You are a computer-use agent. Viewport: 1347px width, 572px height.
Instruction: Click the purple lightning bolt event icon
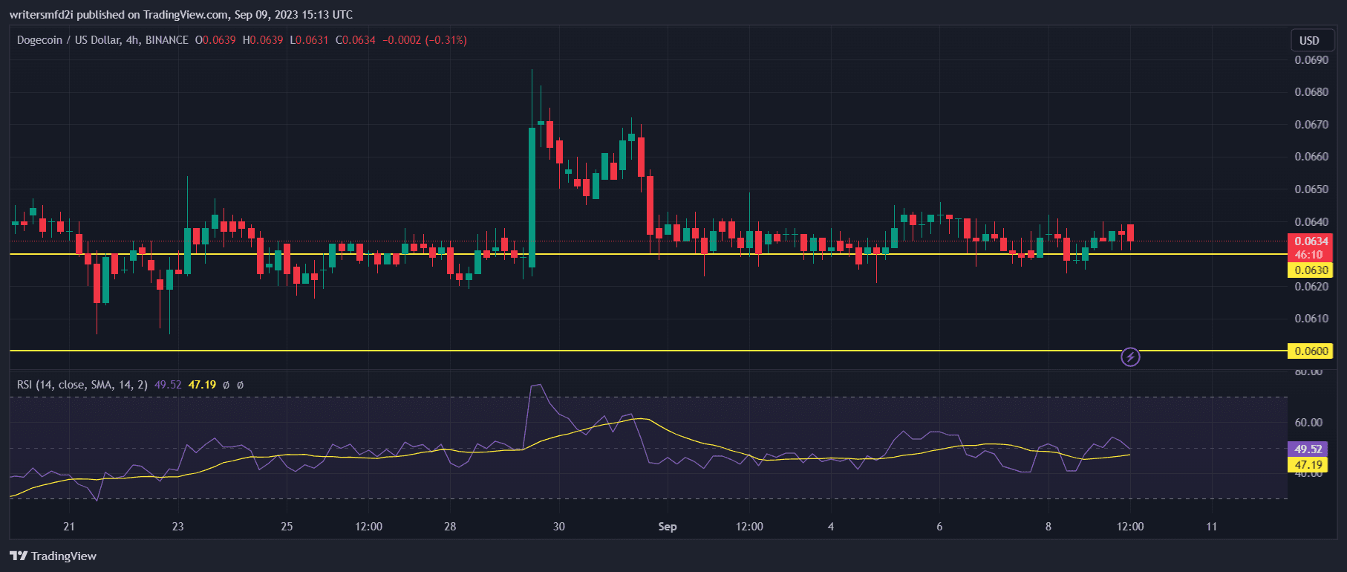(1130, 357)
